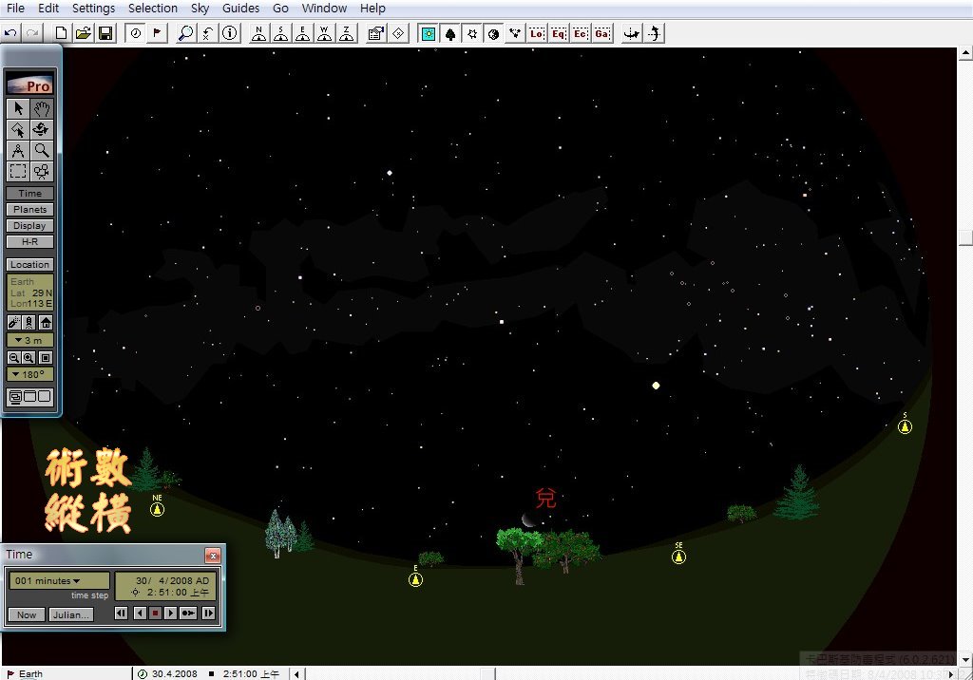Open the 180° field of view dropdown
Image resolution: width=973 pixels, height=680 pixels.
pyautogui.click(x=30, y=374)
